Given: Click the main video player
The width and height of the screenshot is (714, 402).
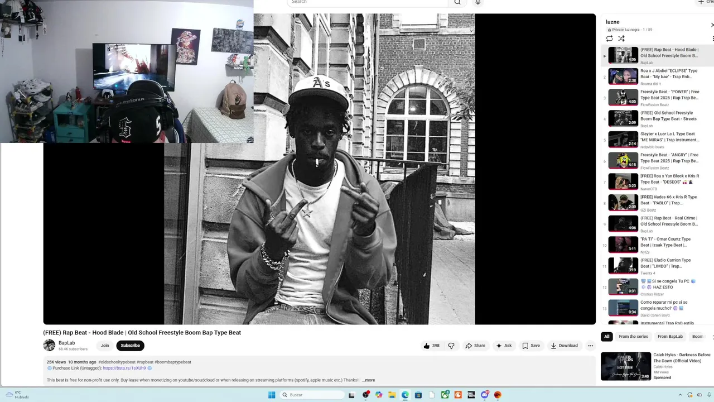Looking at the screenshot, I should pyautogui.click(x=320, y=169).
